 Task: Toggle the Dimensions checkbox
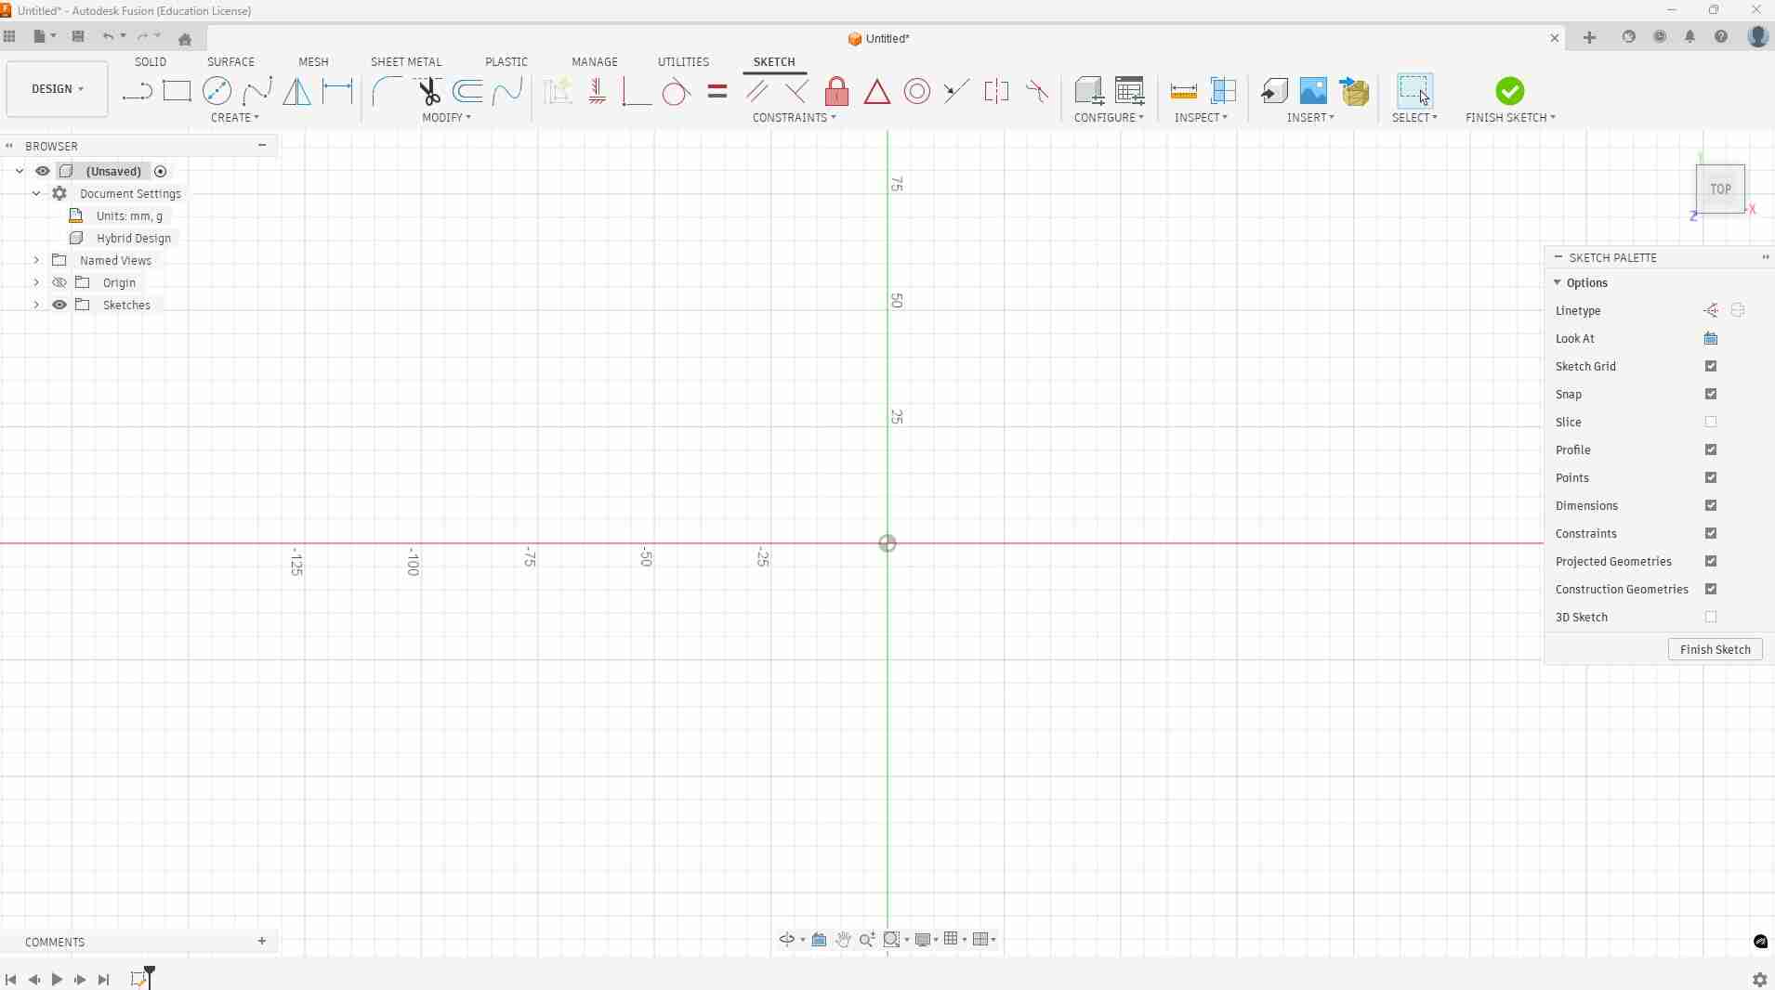1711,506
